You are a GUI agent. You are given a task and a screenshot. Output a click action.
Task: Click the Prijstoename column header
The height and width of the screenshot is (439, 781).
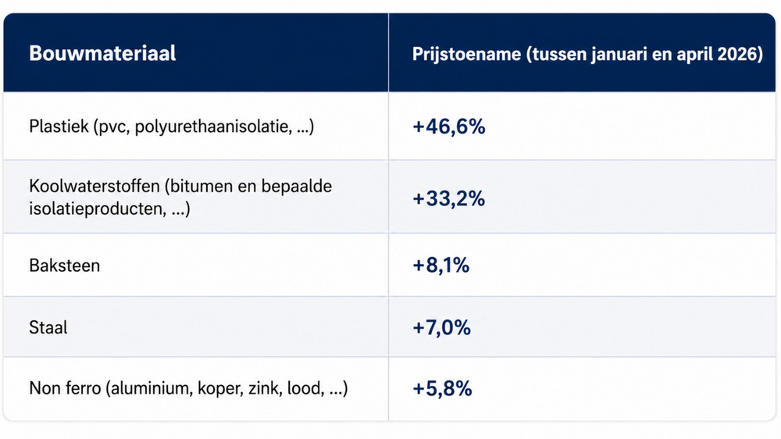point(587,54)
